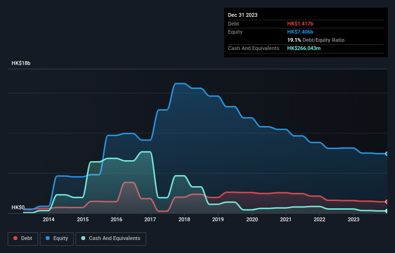This screenshot has width=395, height=253.
Task: Select the 2016 x-axis label
Action: 116,220
